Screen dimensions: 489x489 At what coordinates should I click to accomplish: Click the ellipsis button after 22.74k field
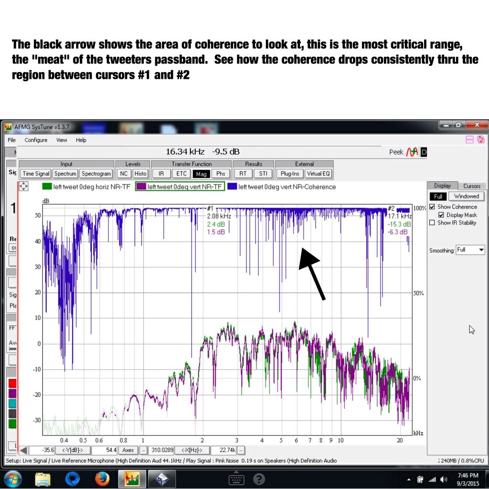tap(241, 450)
